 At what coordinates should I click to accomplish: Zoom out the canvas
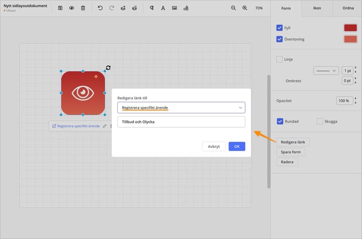[233, 8]
